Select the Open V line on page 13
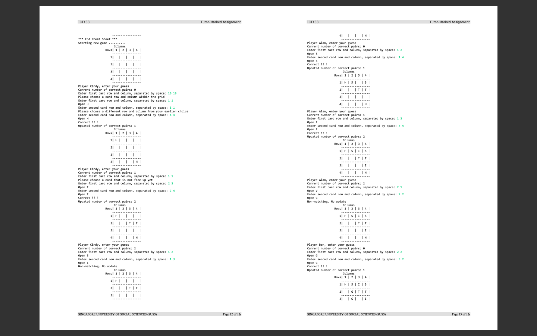This screenshot has width=537, height=336. point(312,190)
